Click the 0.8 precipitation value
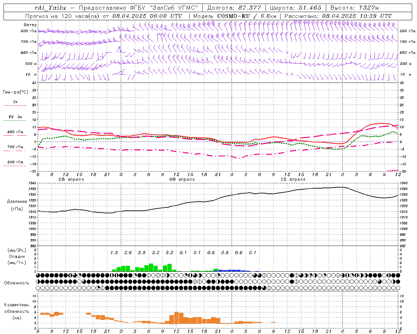 point(225,252)
